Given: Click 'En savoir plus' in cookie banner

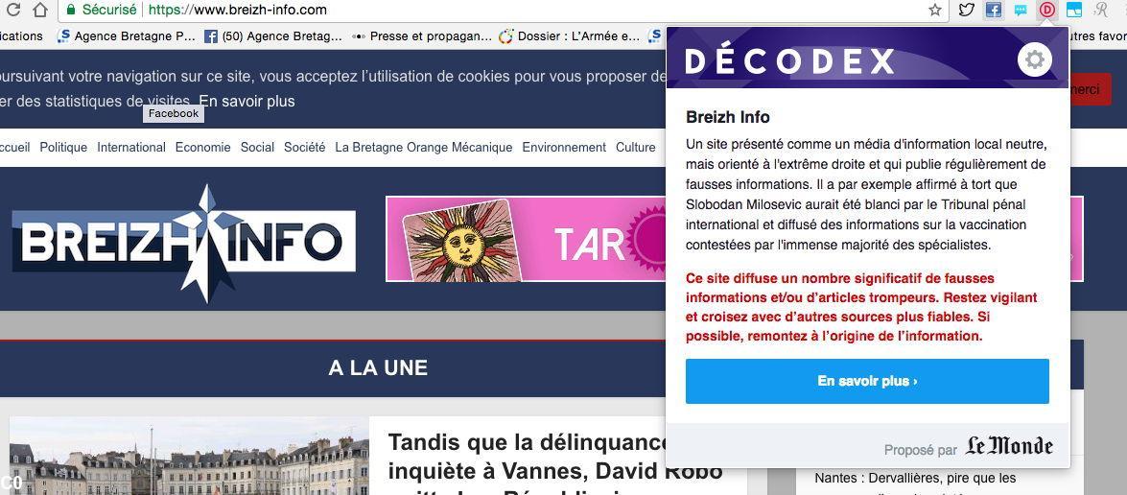Looking at the screenshot, I should point(247,101).
